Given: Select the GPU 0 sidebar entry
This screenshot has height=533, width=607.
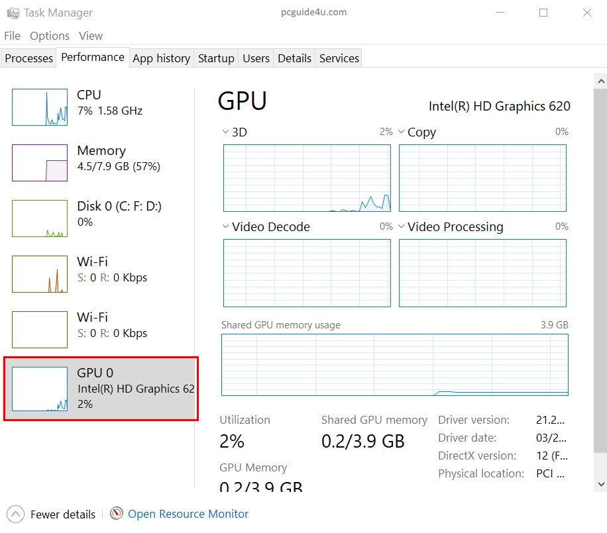Looking at the screenshot, I should [101, 389].
